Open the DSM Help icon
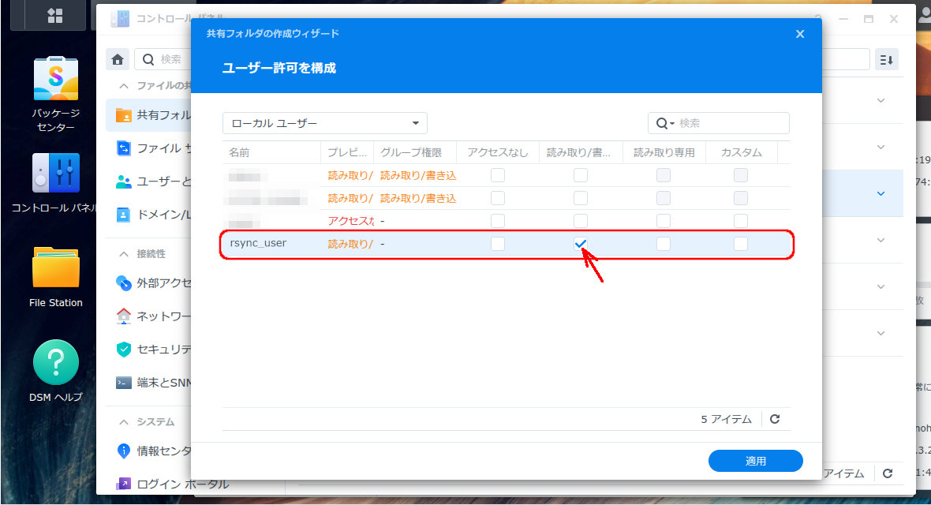Viewport: 931px width, 505px height. 56,362
